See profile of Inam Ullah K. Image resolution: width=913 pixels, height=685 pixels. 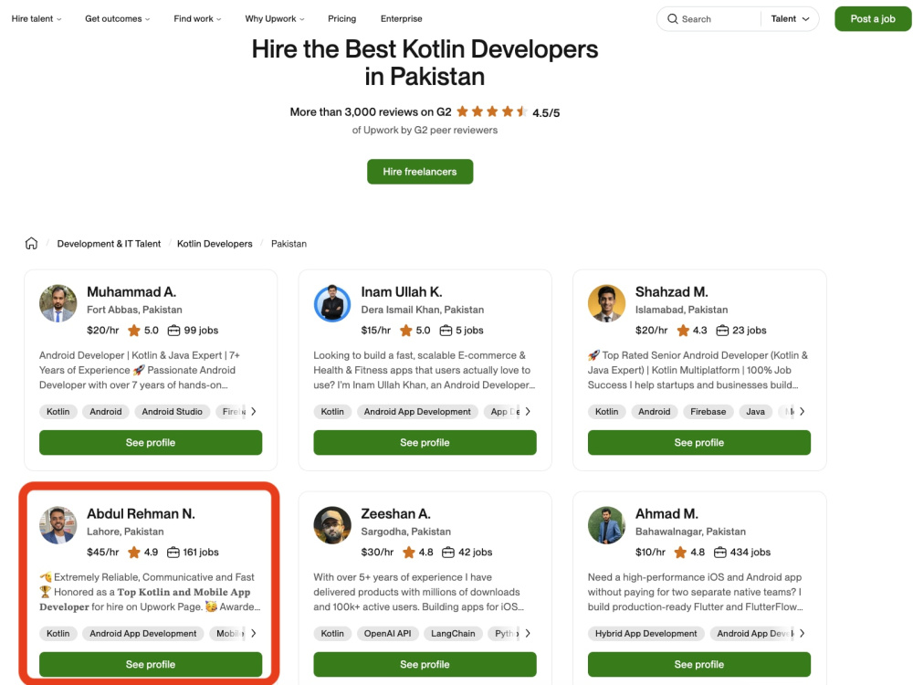pyautogui.click(x=425, y=443)
